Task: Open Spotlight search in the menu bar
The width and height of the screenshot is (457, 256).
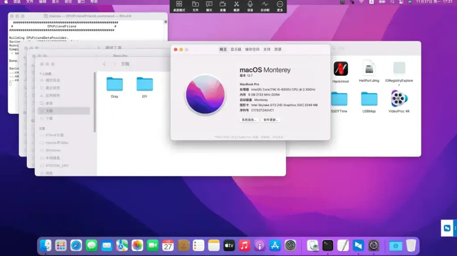Action: pyautogui.click(x=392, y=2)
